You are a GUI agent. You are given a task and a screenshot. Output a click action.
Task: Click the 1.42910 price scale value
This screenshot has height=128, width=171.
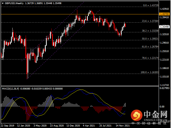point(164,9)
